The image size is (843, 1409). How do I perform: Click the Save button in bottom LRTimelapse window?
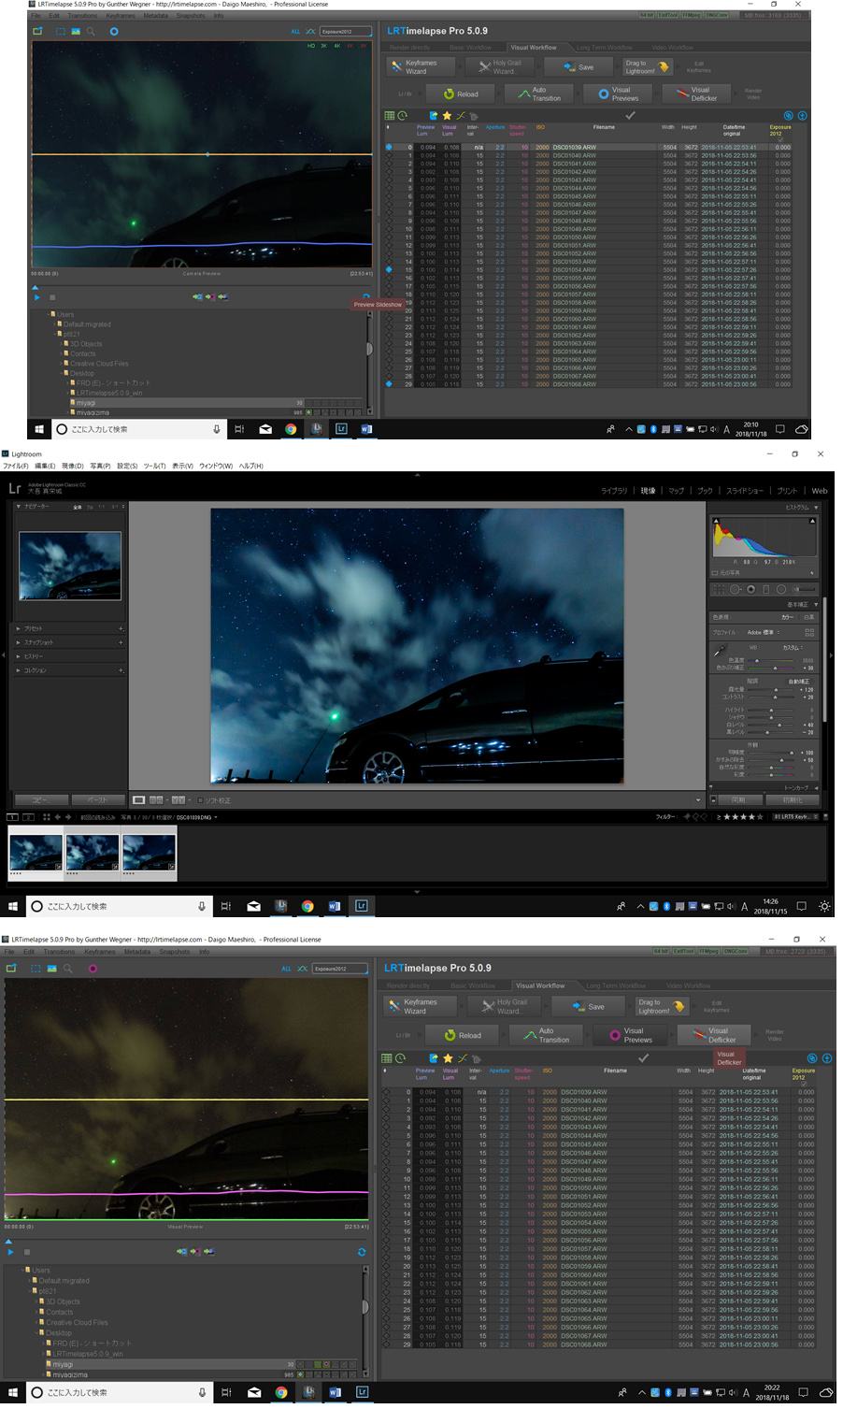588,1006
